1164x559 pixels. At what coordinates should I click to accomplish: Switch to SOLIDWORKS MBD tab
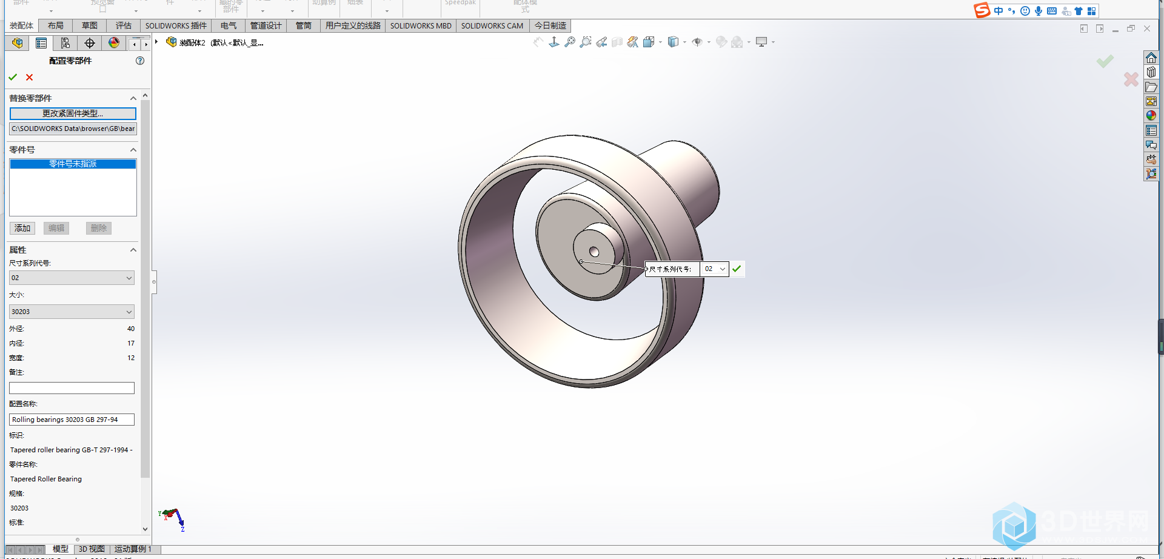(421, 25)
